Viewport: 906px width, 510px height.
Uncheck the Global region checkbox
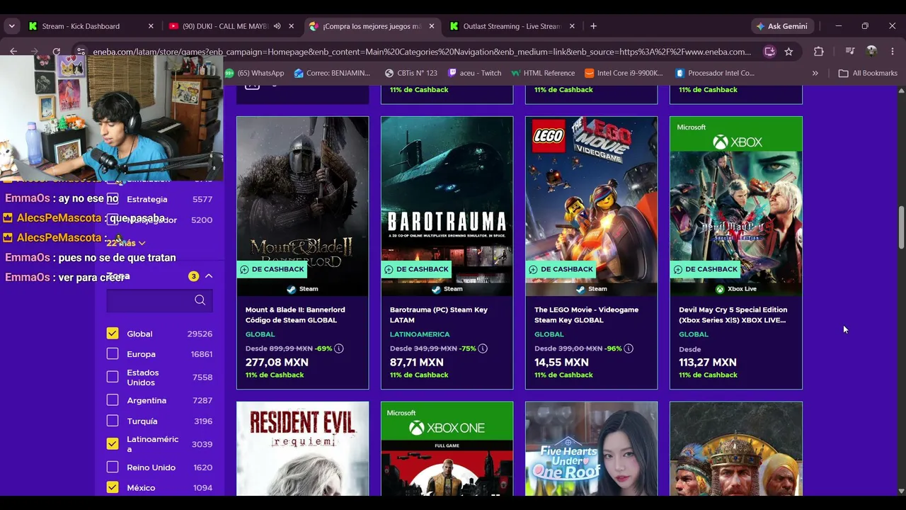[x=113, y=334]
